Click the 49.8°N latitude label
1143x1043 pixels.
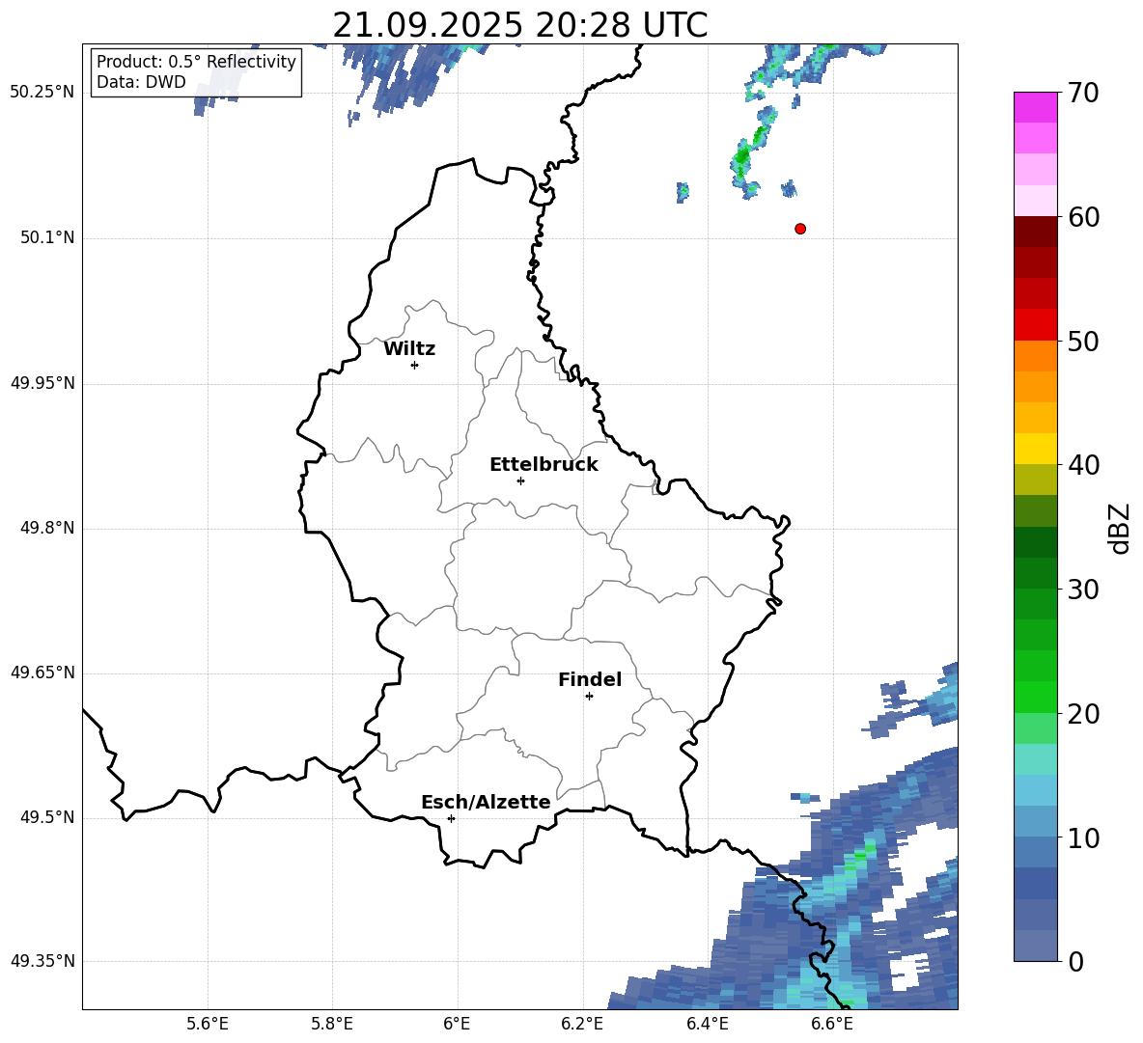pyautogui.click(x=48, y=528)
